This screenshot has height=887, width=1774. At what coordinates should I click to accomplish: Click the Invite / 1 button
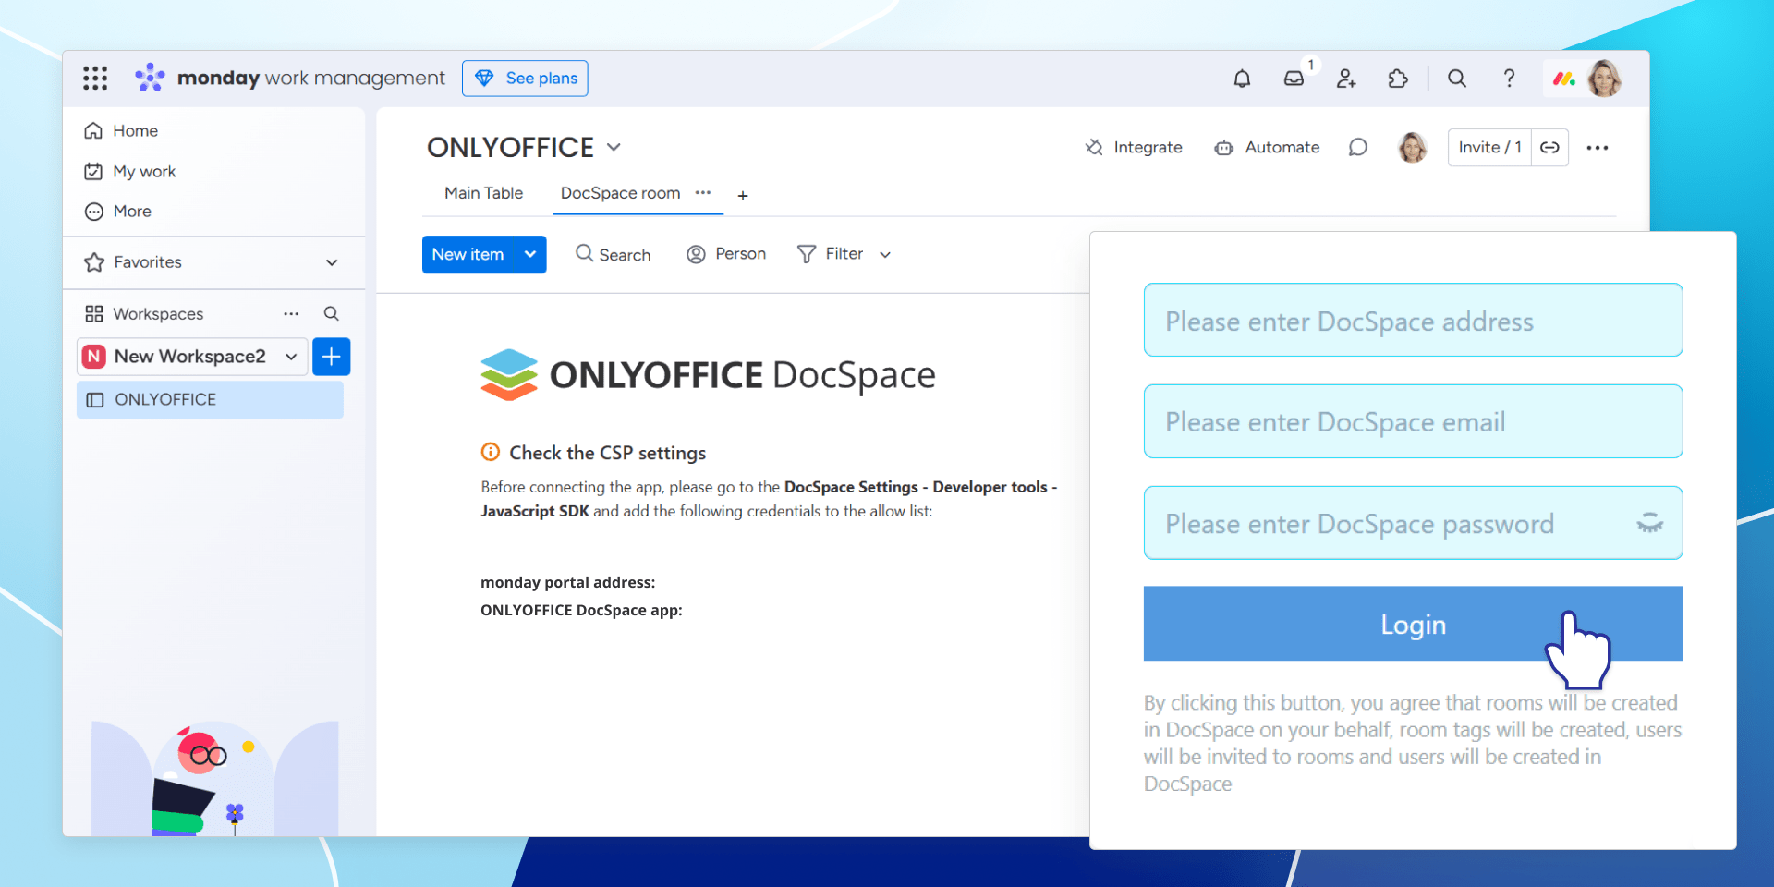(1489, 148)
